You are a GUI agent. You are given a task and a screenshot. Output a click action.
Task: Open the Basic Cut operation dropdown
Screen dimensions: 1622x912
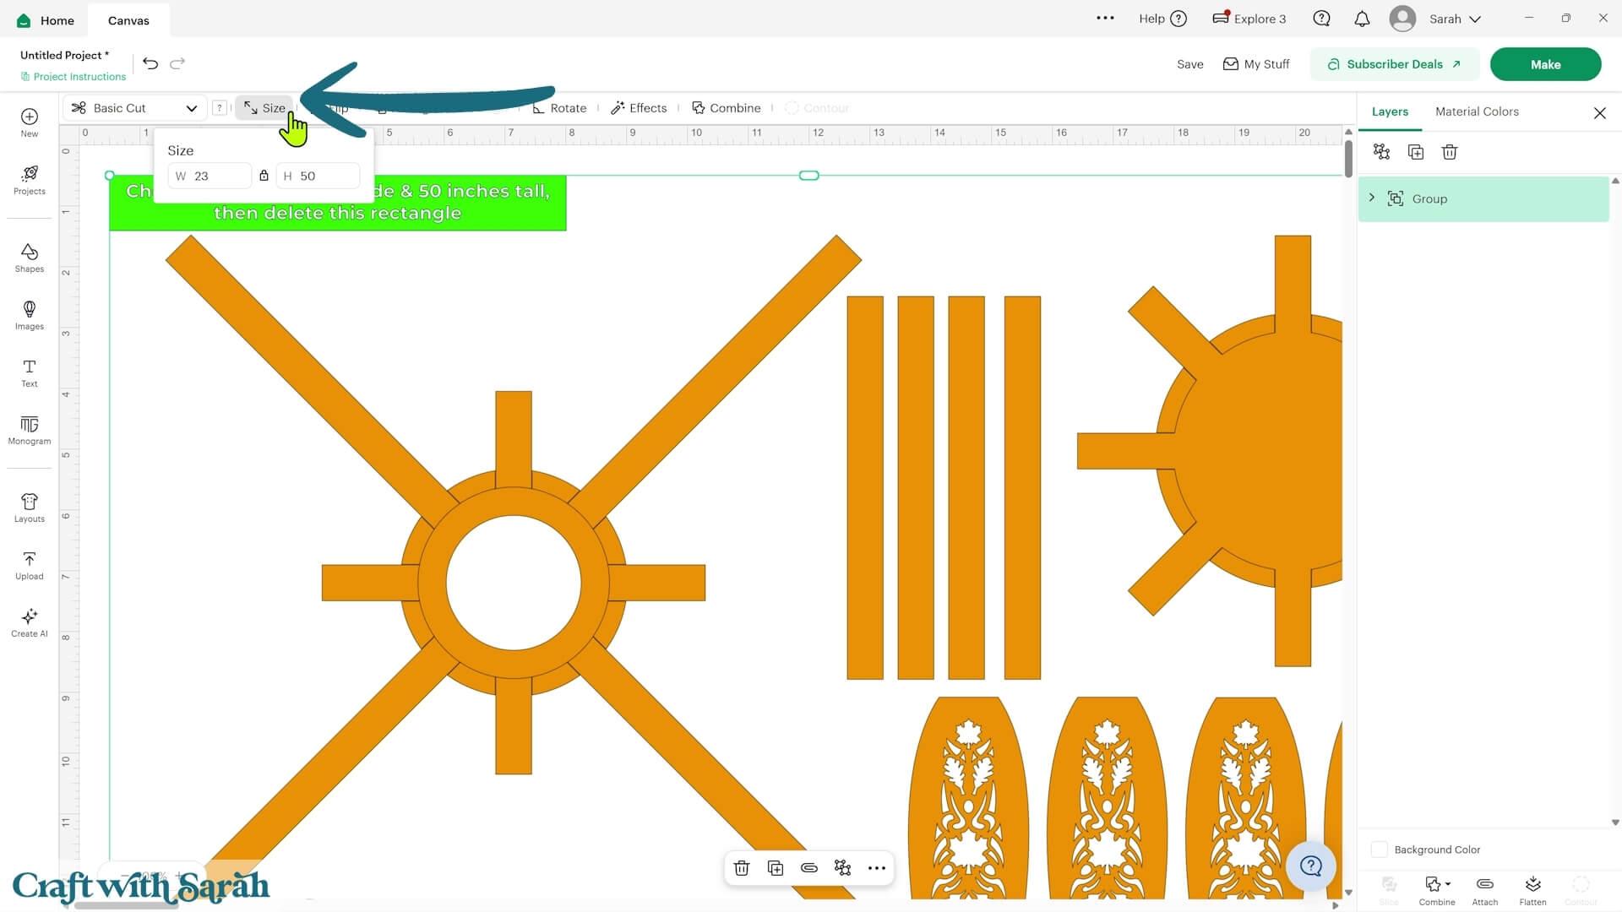(x=135, y=108)
